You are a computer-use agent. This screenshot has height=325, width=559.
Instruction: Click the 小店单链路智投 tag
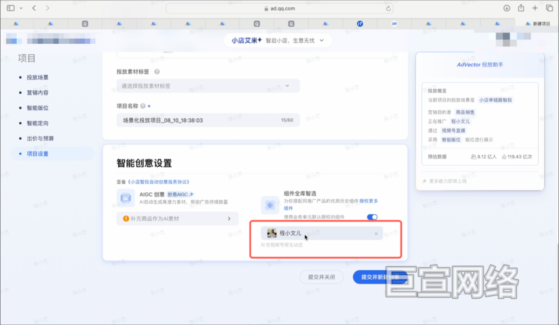click(495, 100)
